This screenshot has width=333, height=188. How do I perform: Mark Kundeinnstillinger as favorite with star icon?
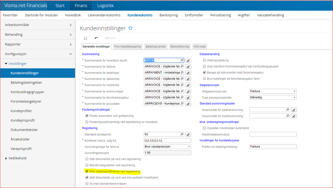(130, 28)
